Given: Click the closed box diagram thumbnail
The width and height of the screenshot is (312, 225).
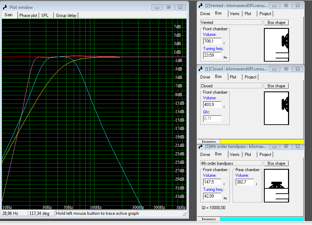Looking at the screenshot, I should [276, 108].
